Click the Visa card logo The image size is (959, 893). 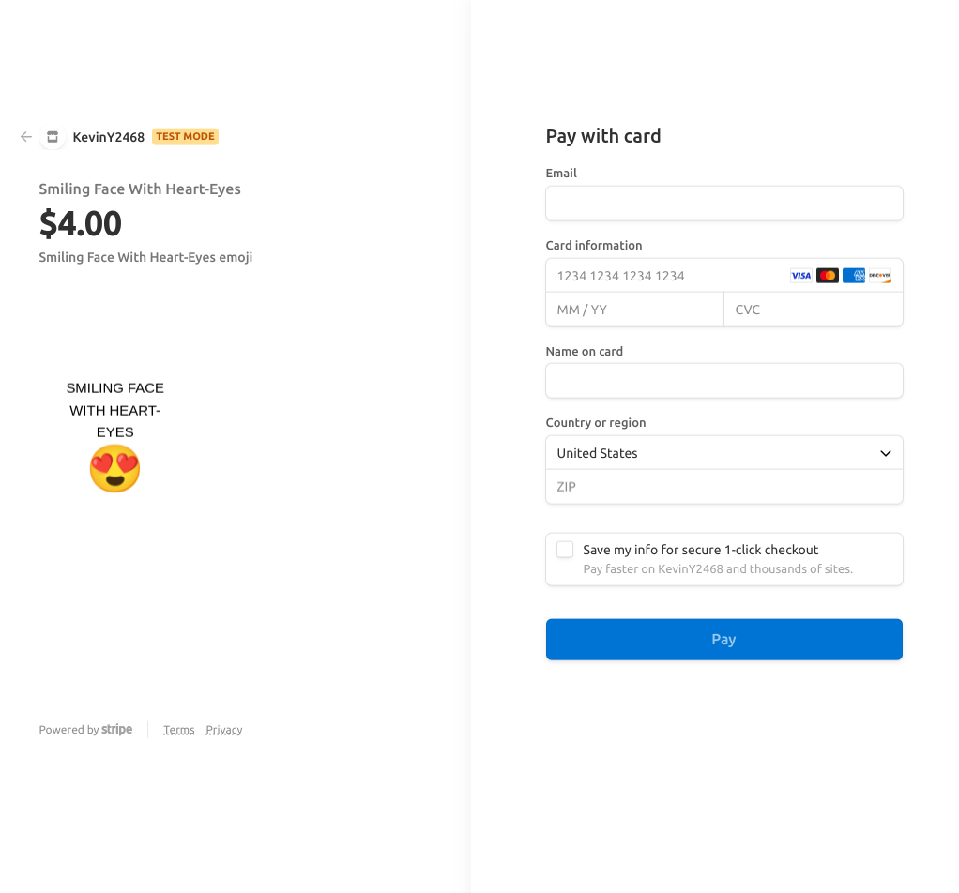coord(800,276)
